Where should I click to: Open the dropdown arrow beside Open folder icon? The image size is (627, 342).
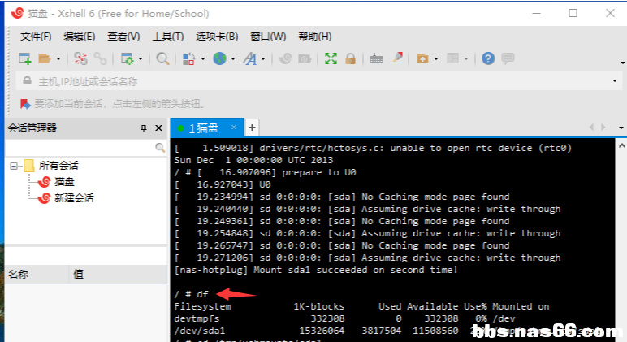58,59
